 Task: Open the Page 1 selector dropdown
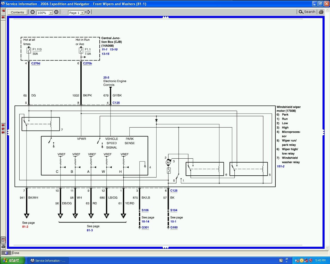pos(82,13)
